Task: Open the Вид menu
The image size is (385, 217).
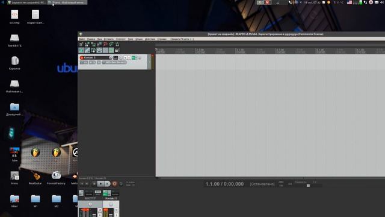Action: 99,39
